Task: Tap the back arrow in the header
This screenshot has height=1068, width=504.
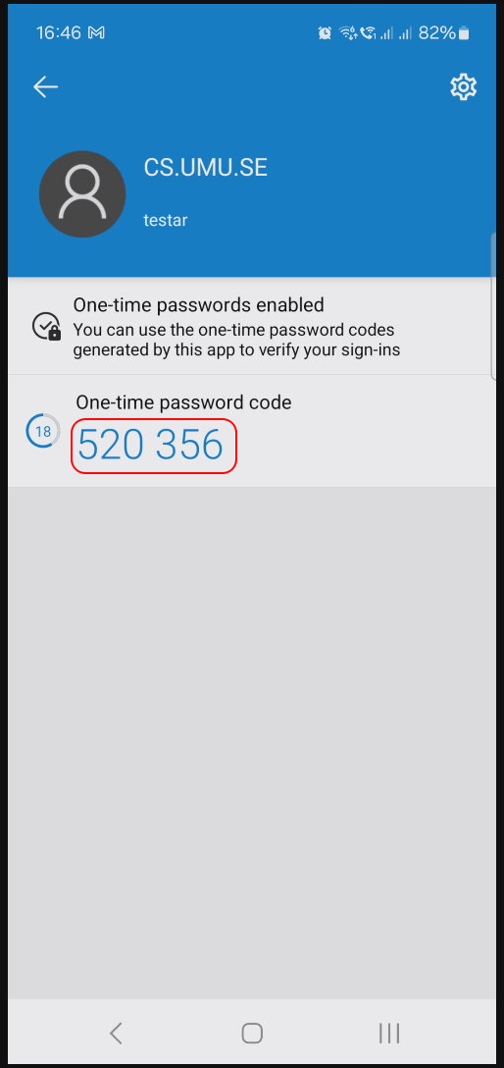Action: pos(45,87)
